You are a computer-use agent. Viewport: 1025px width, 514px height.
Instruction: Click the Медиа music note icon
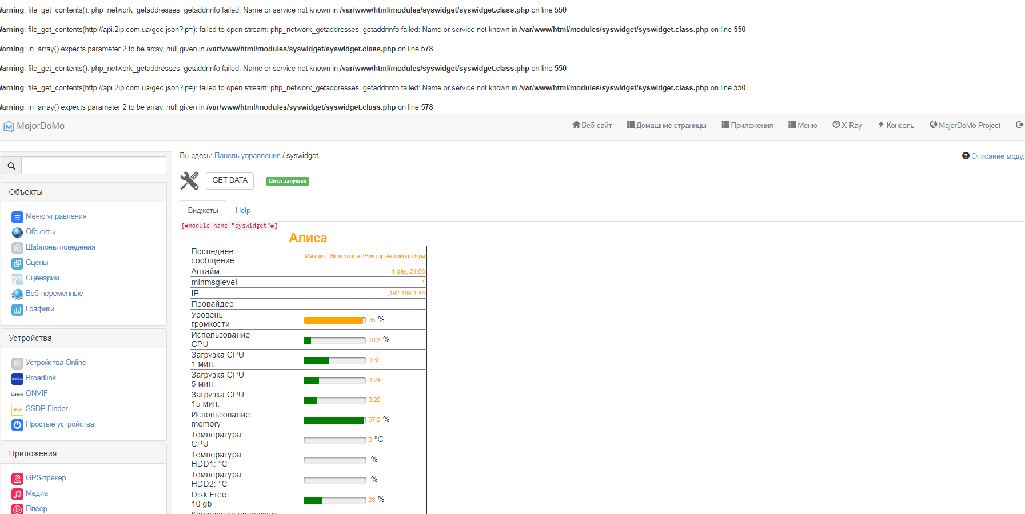tap(17, 494)
